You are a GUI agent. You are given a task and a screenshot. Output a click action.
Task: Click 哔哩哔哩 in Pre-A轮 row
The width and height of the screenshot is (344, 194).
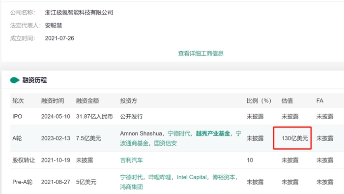(x=160, y=177)
